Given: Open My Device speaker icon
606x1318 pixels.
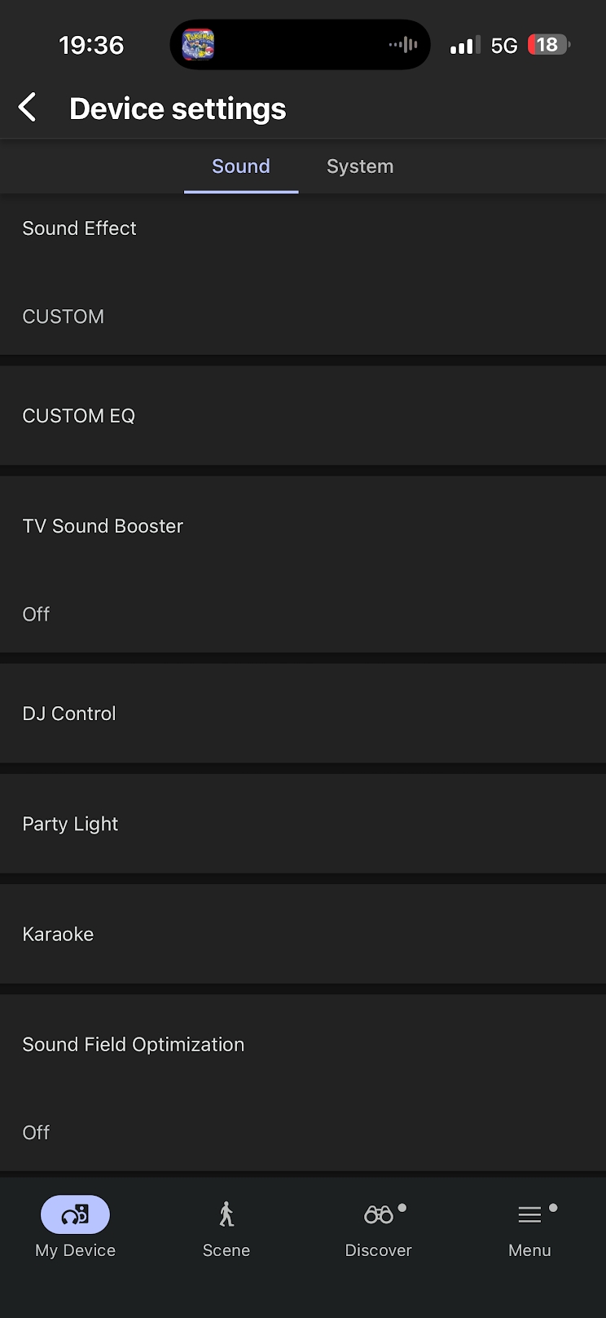Looking at the screenshot, I should point(75,1215).
